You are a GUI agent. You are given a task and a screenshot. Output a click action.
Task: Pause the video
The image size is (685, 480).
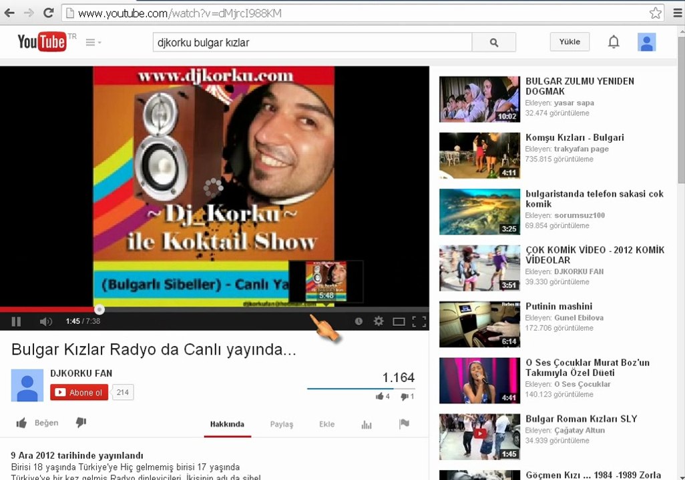tap(16, 321)
